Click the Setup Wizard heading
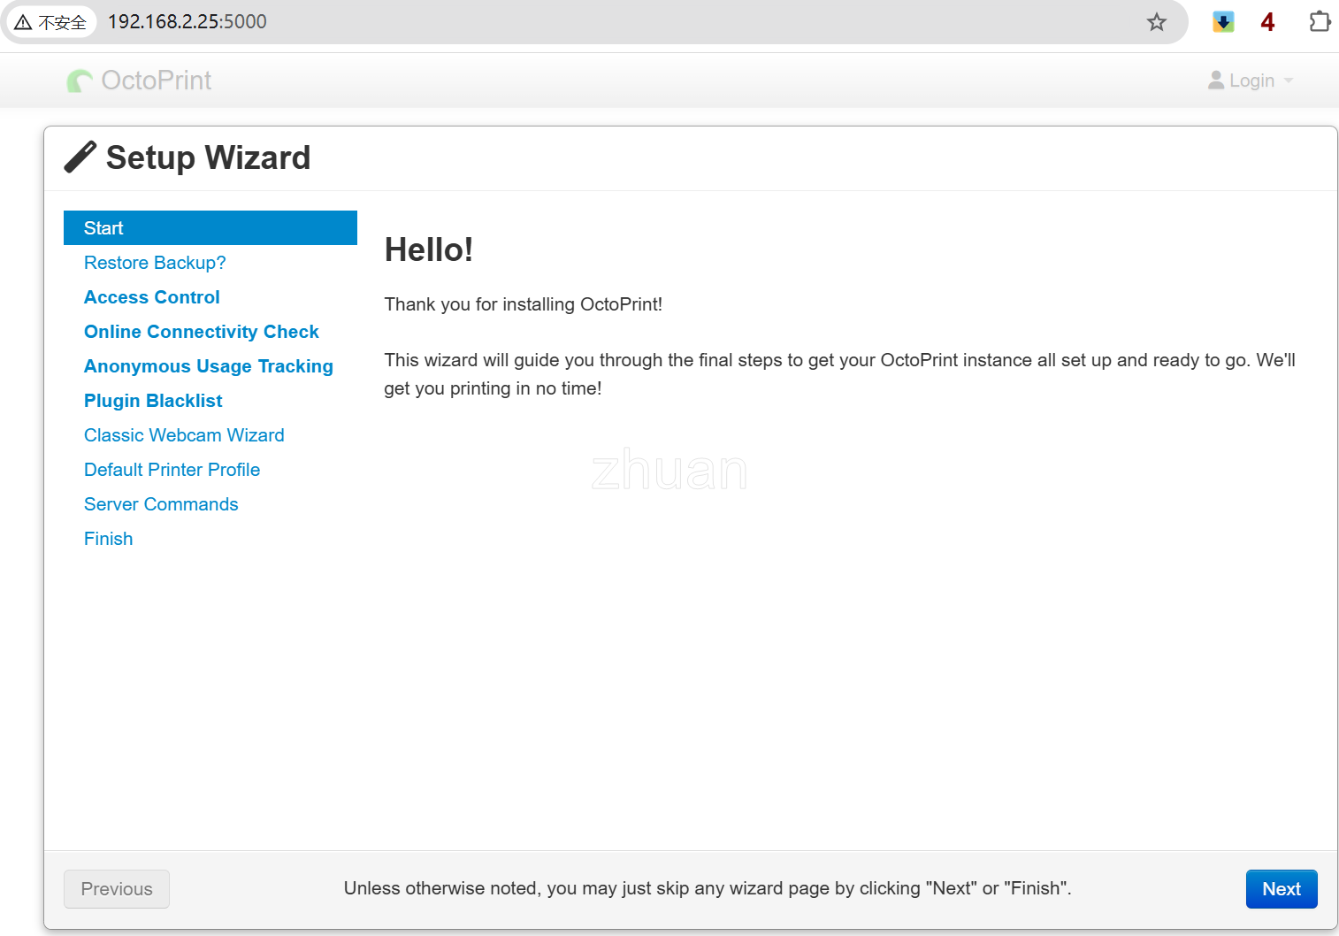Image resolution: width=1339 pixels, height=936 pixels. coord(208,157)
